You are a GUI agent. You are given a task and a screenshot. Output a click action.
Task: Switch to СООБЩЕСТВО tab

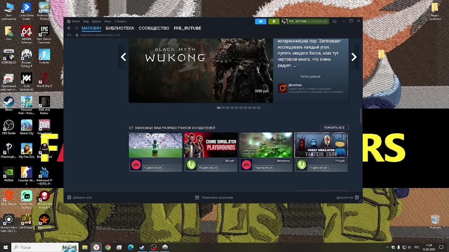coord(154,28)
